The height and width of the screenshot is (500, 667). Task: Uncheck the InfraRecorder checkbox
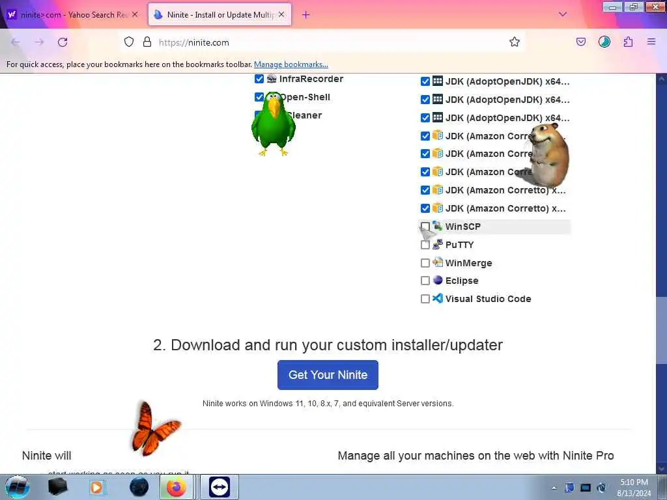click(x=259, y=79)
